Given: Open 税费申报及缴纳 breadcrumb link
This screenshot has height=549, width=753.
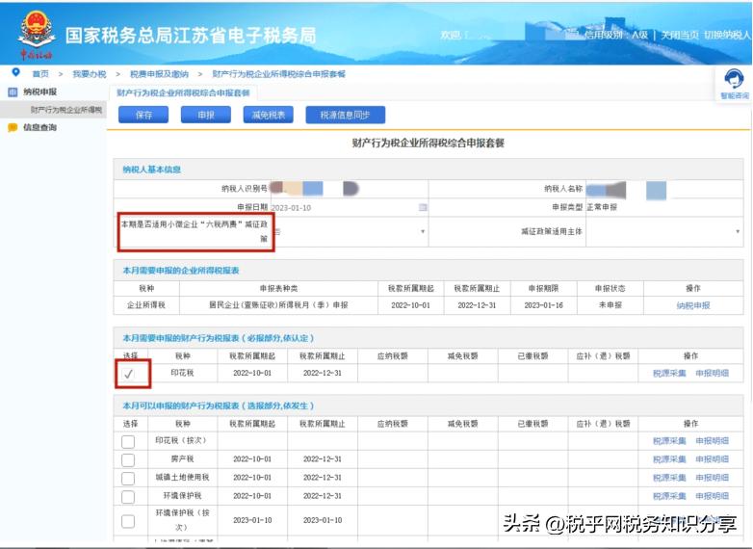Looking at the screenshot, I should click(x=159, y=74).
